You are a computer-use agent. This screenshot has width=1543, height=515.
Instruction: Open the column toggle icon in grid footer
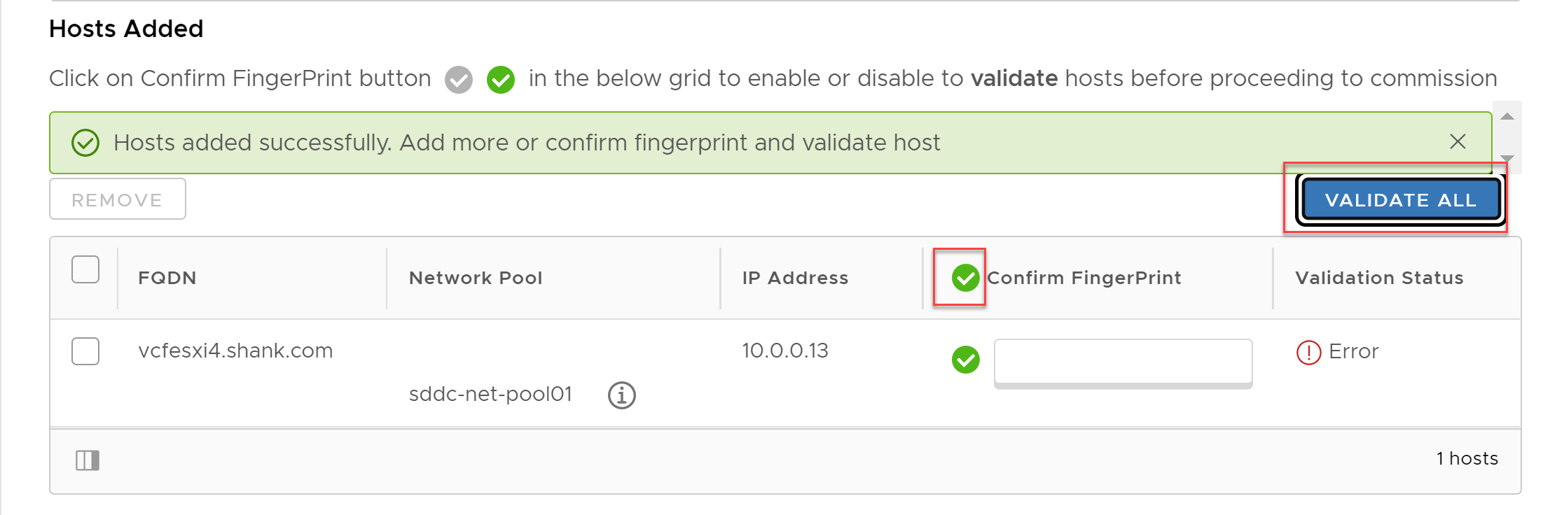click(x=88, y=460)
